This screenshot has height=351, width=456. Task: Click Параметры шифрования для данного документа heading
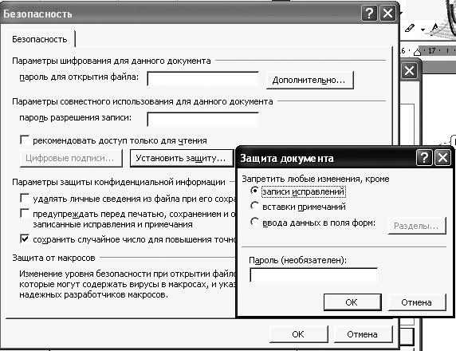click(x=112, y=61)
